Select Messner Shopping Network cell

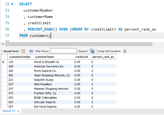[x=53, y=89]
